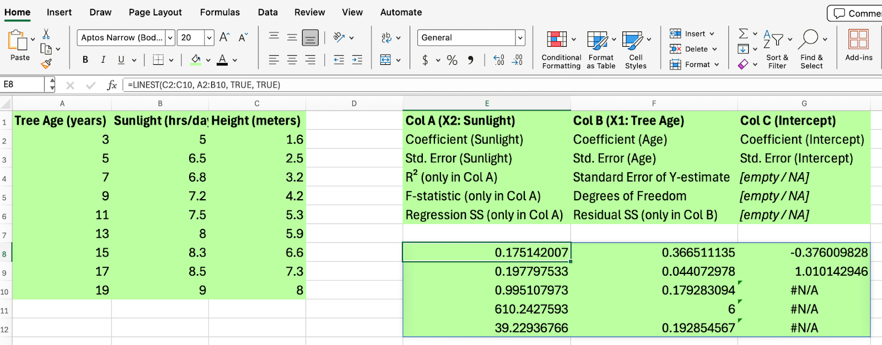Screen dimensions: 882x345
Task: Apply Borders to selected cells
Action: coord(158,59)
